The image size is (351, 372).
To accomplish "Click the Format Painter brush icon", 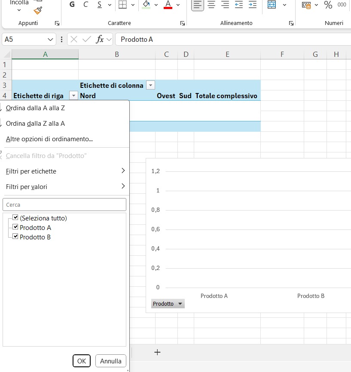I will tap(38, 10).
